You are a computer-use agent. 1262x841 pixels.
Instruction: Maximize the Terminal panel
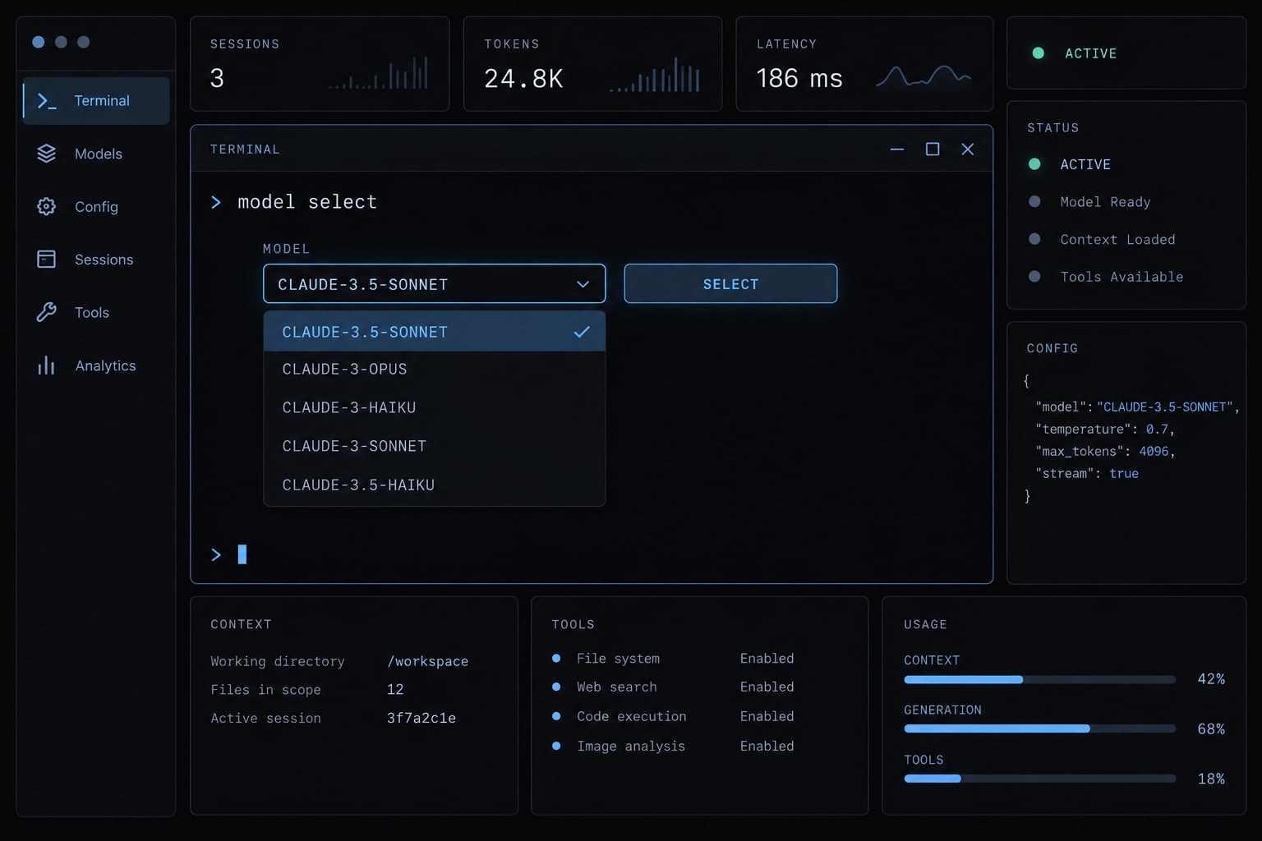tap(933, 149)
